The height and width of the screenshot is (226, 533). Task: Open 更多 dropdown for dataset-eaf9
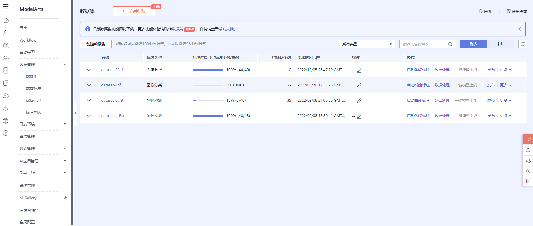pos(505,100)
